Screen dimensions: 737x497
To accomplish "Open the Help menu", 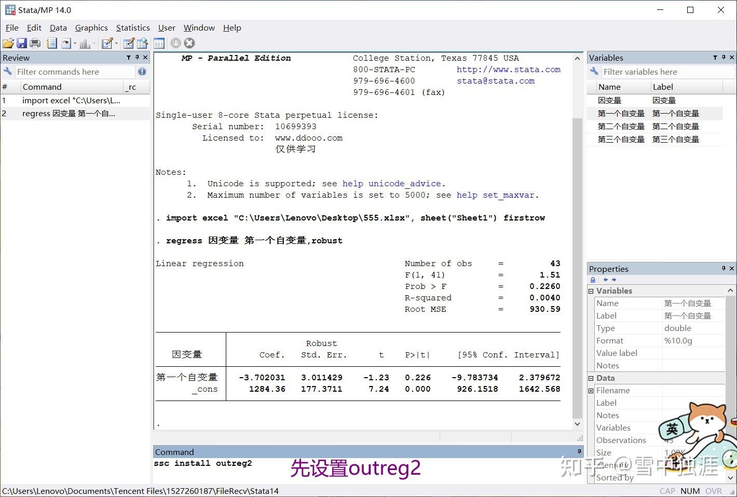I will [x=232, y=28].
